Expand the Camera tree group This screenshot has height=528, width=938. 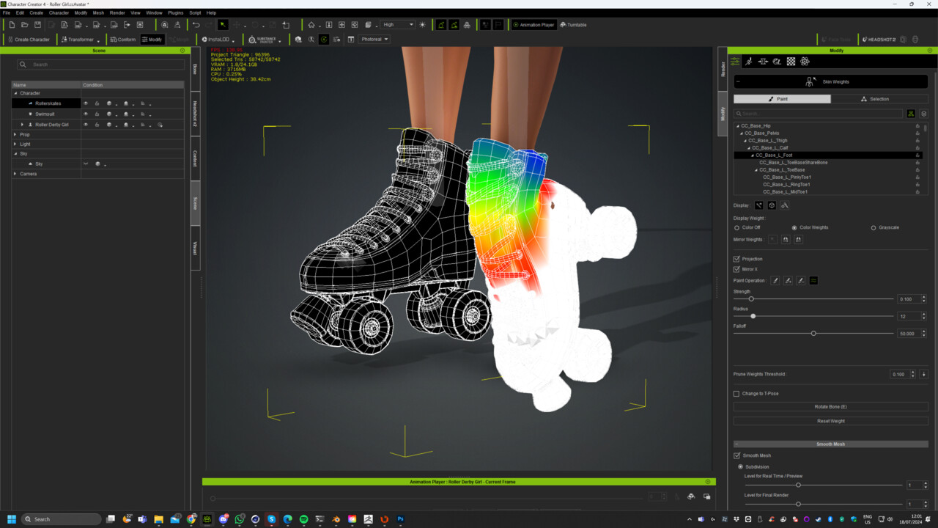coord(15,174)
